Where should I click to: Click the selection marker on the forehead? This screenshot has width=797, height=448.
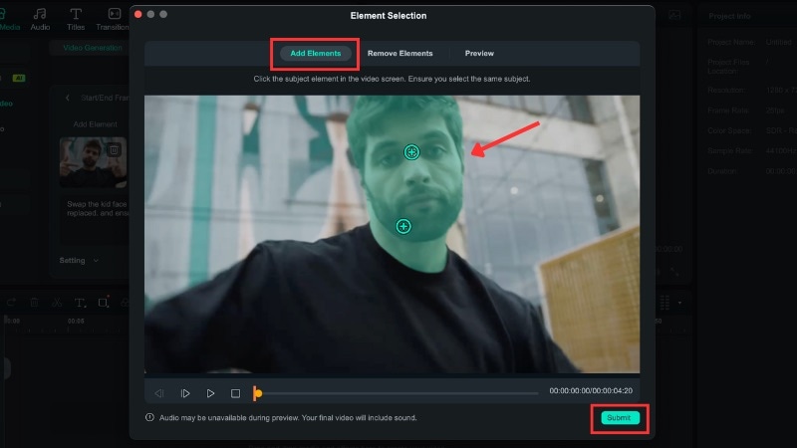411,152
